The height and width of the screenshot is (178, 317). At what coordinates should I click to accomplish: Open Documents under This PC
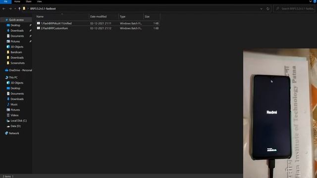tap(17, 93)
